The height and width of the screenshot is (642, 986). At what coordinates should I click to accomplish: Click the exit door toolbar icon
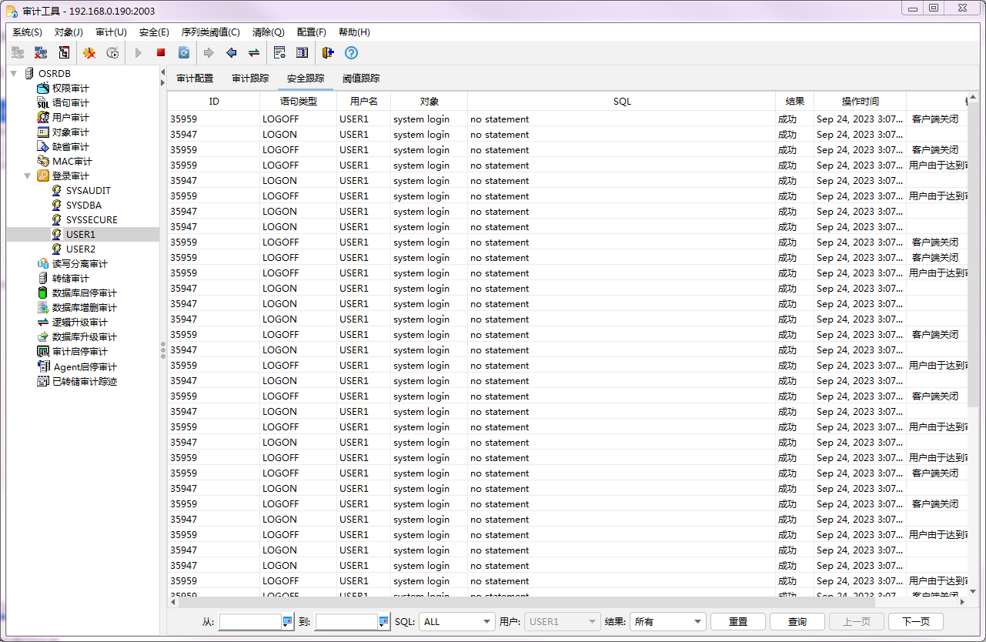(x=328, y=52)
